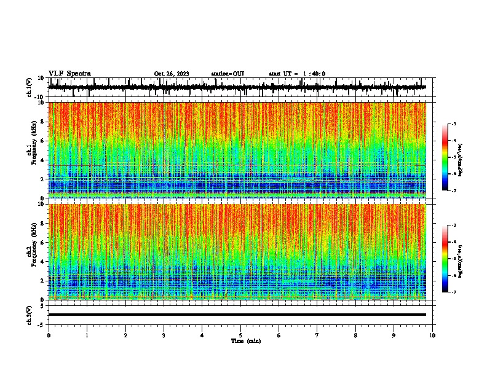Click the time axis tick label "6"
The image size is (487, 376).
pyautogui.click(x=279, y=335)
